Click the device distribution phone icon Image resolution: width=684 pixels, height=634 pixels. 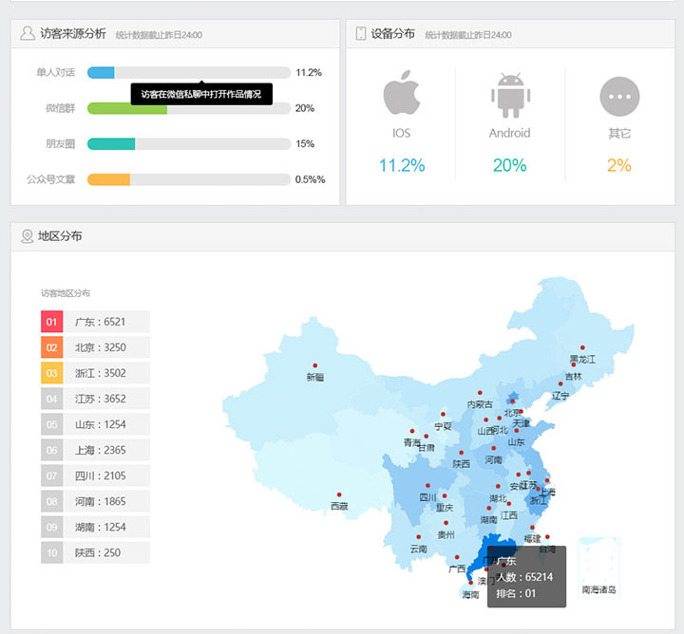[x=361, y=33]
